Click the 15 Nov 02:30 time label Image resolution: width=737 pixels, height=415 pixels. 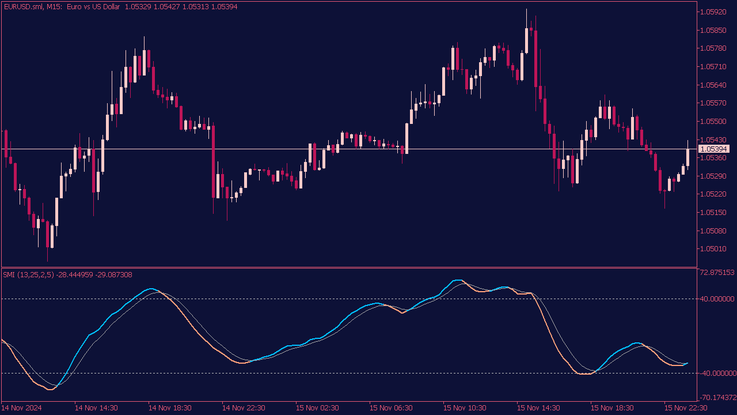pyautogui.click(x=317, y=408)
